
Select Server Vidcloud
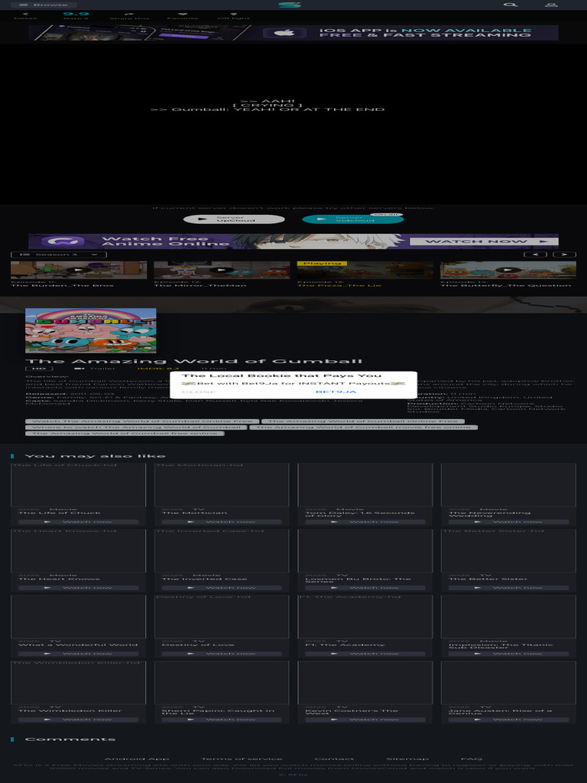352,219
